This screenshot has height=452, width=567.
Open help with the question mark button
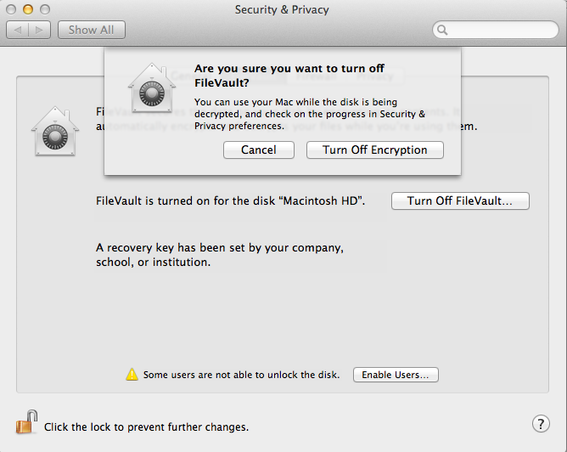[x=540, y=424]
